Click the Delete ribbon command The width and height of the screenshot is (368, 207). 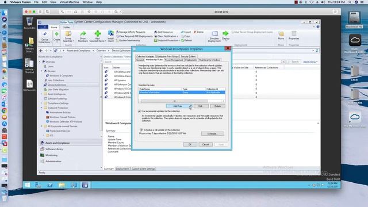pyautogui.click(x=198, y=32)
